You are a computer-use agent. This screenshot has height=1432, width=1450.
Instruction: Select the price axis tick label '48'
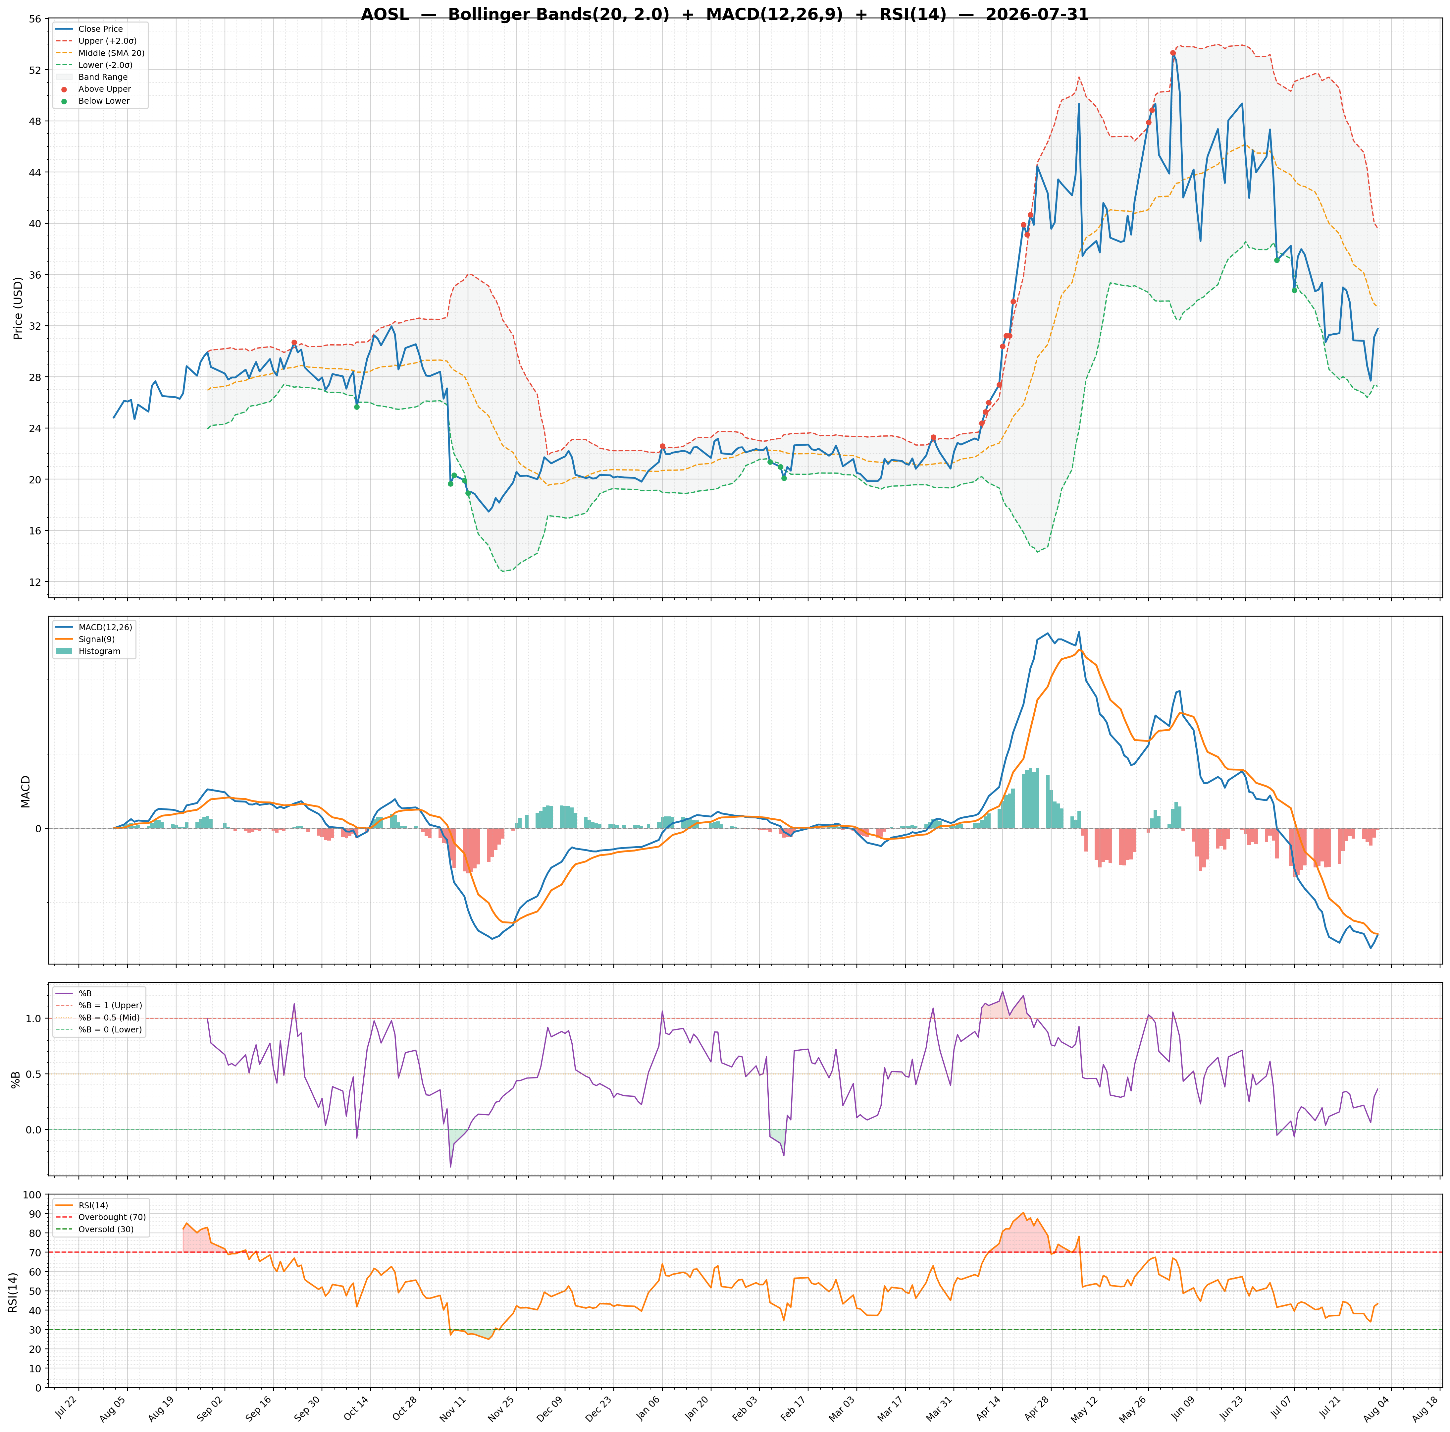pyautogui.click(x=35, y=121)
